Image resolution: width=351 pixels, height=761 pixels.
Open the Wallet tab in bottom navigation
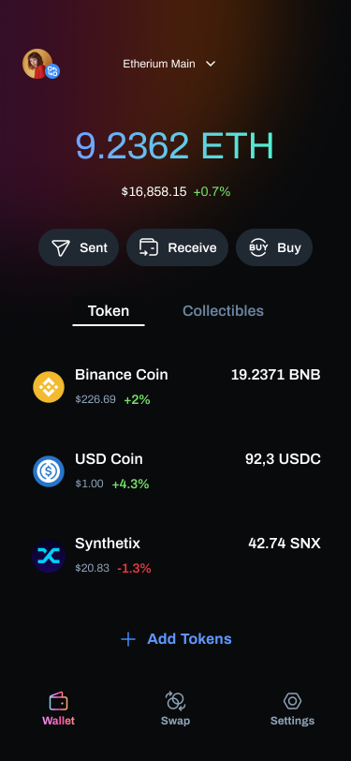click(59, 709)
